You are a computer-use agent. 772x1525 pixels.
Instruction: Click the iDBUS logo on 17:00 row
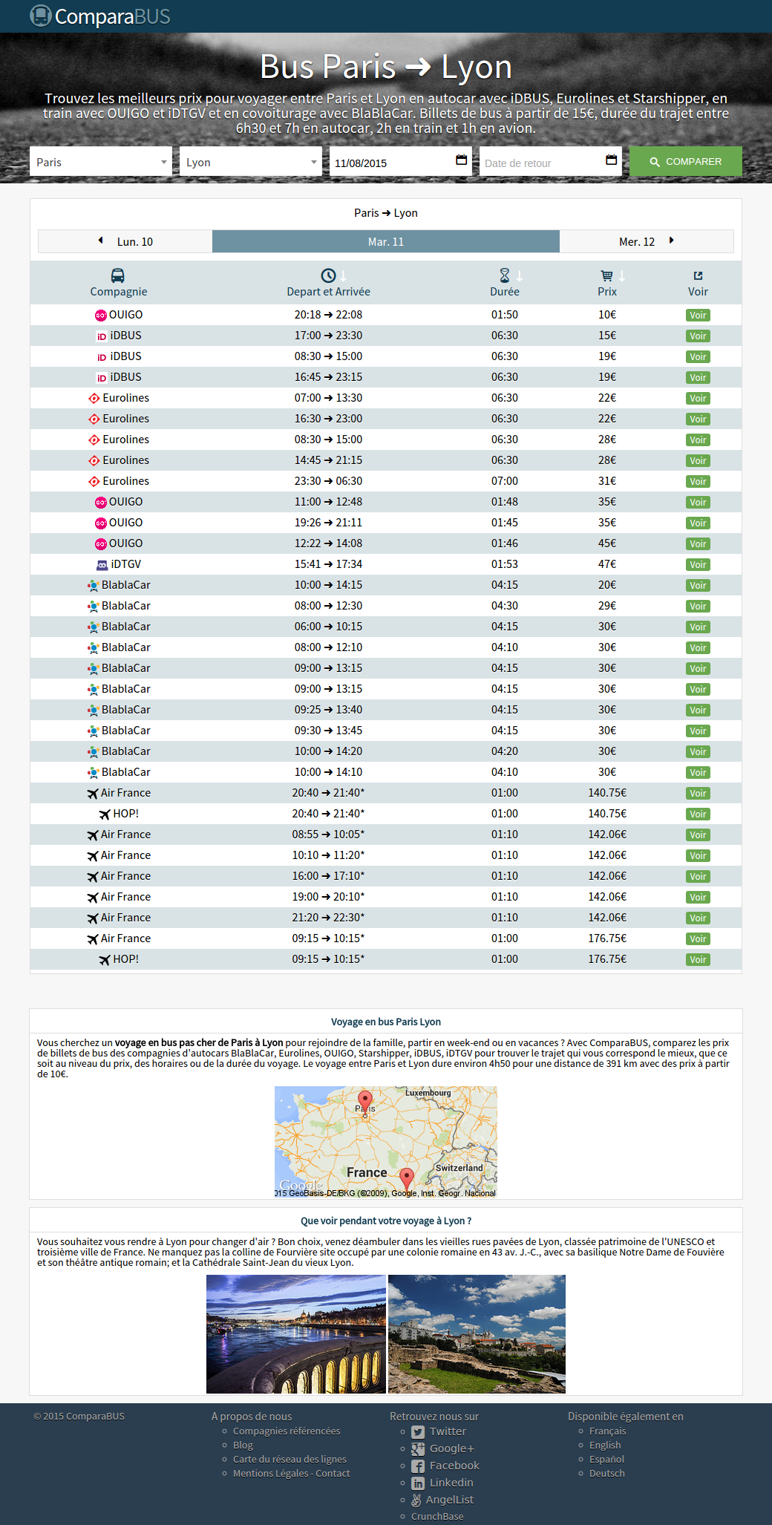pyautogui.click(x=102, y=336)
